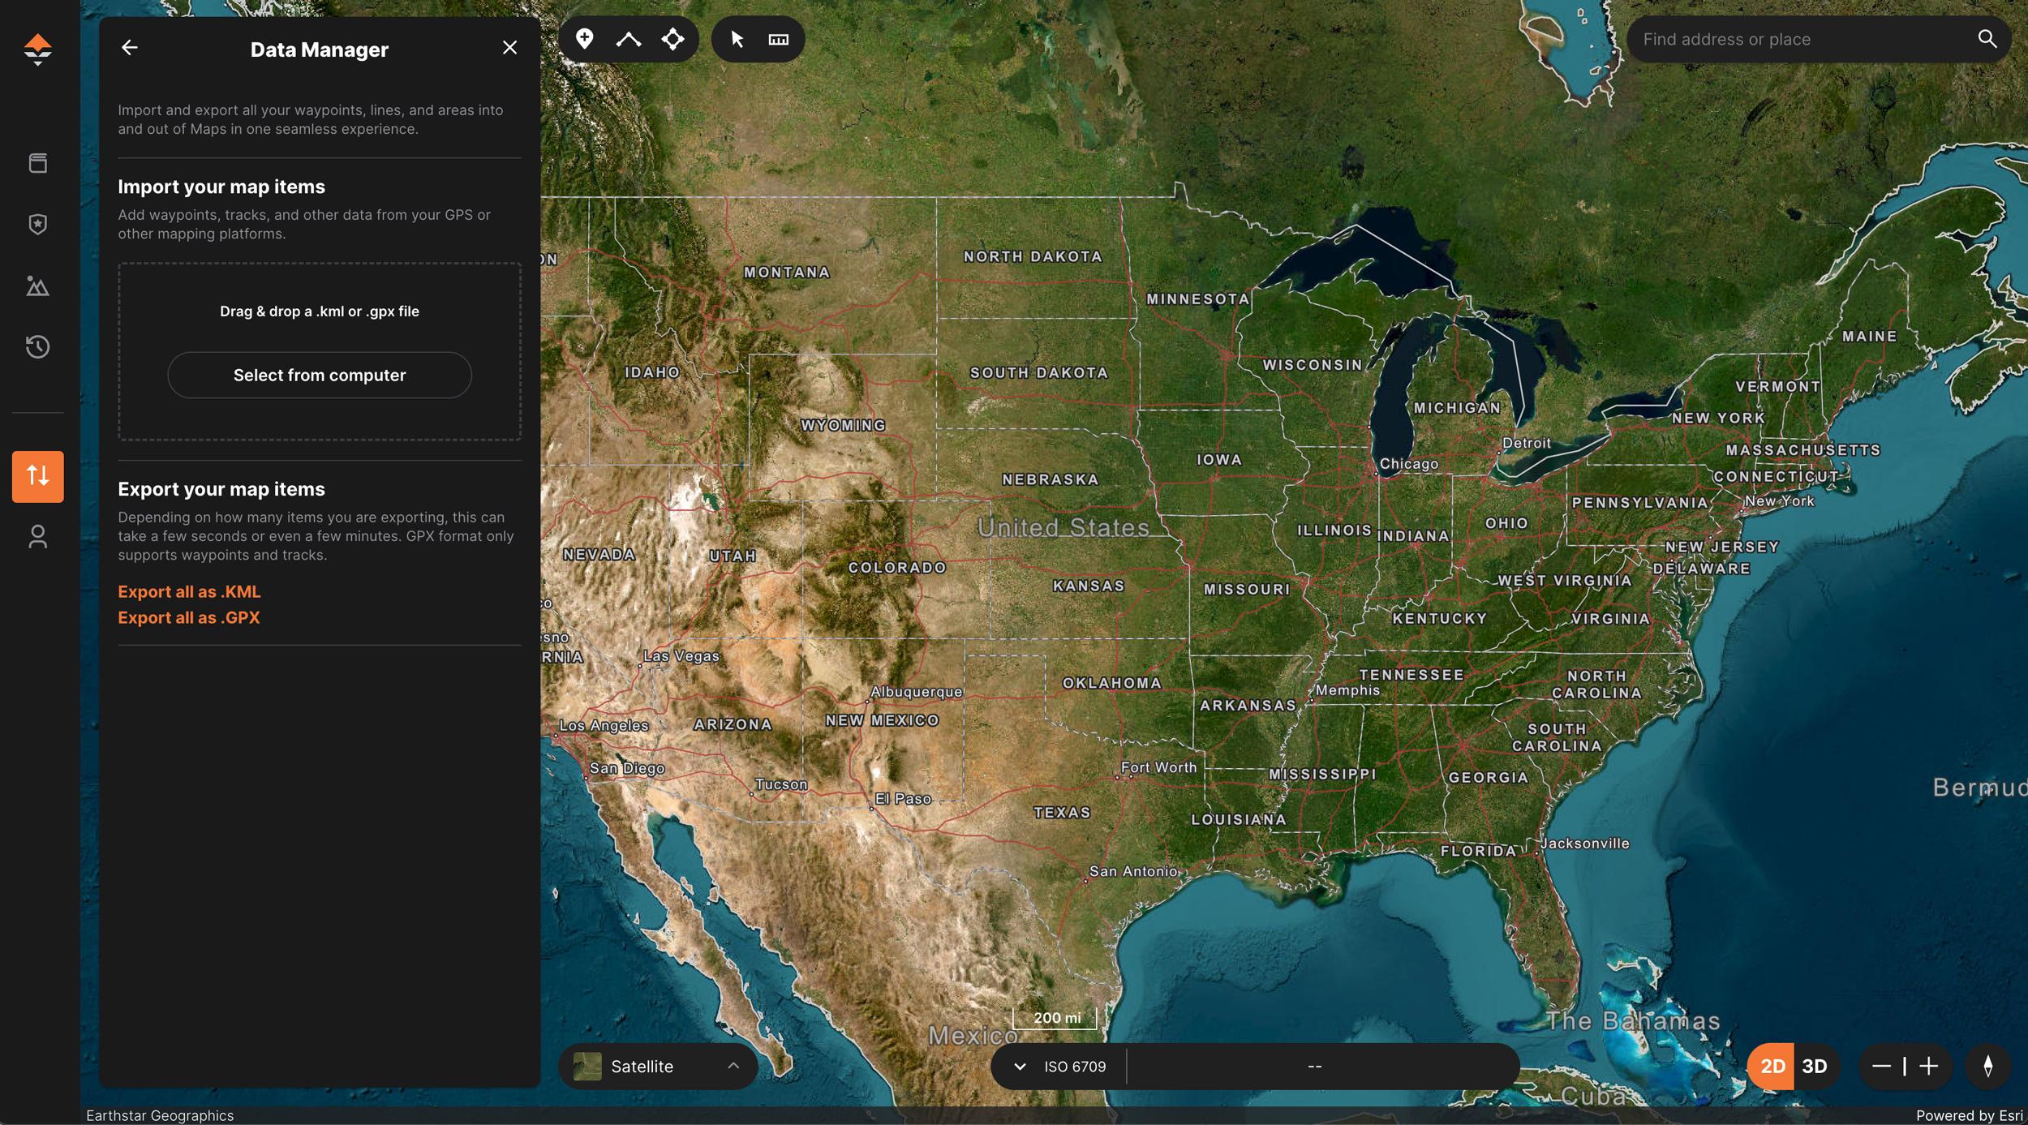The image size is (2028, 1125).
Task: Open the ruler measure tool
Action: tap(778, 39)
